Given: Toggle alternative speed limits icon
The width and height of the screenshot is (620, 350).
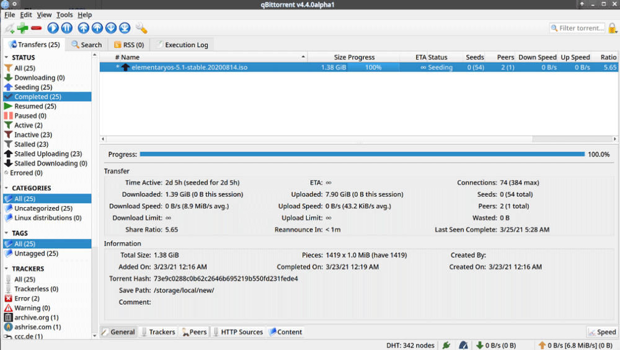Looking at the screenshot, I should (463, 345).
